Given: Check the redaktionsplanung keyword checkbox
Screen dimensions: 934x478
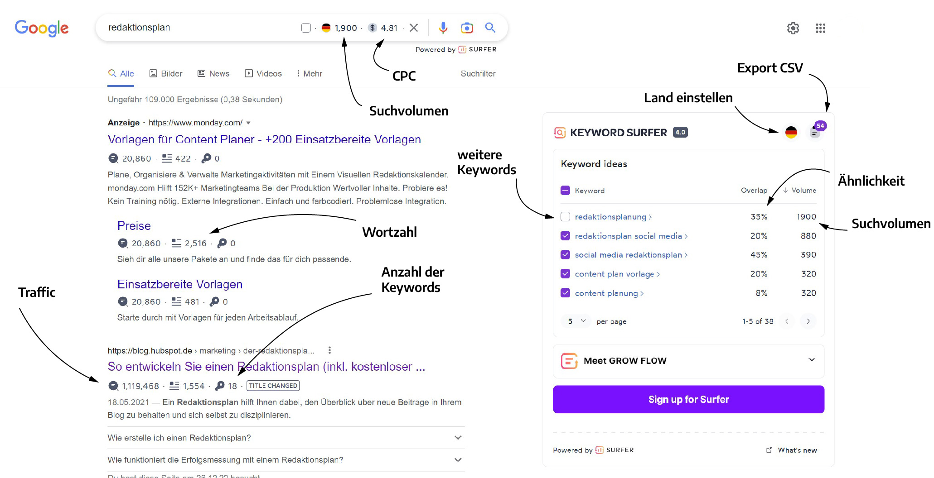Looking at the screenshot, I should (565, 216).
